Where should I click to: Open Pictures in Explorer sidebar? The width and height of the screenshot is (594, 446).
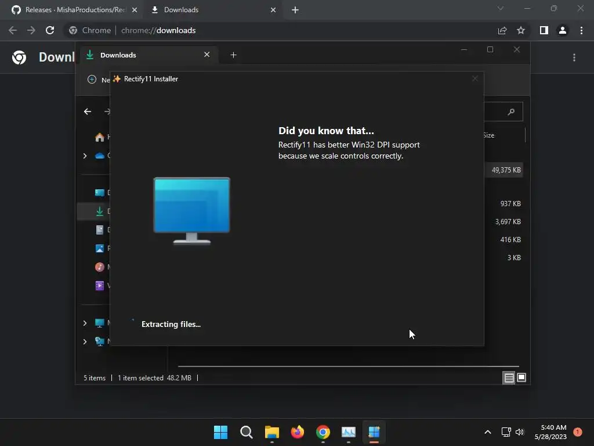click(100, 249)
